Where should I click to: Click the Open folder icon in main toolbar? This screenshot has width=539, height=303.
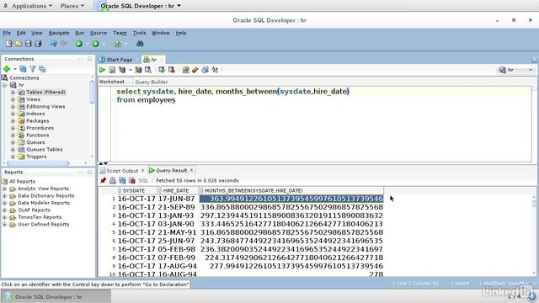tap(19, 44)
